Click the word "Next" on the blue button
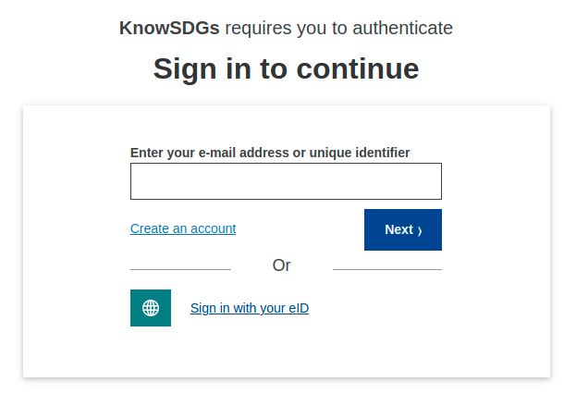This screenshot has height=394, width=576. click(398, 230)
